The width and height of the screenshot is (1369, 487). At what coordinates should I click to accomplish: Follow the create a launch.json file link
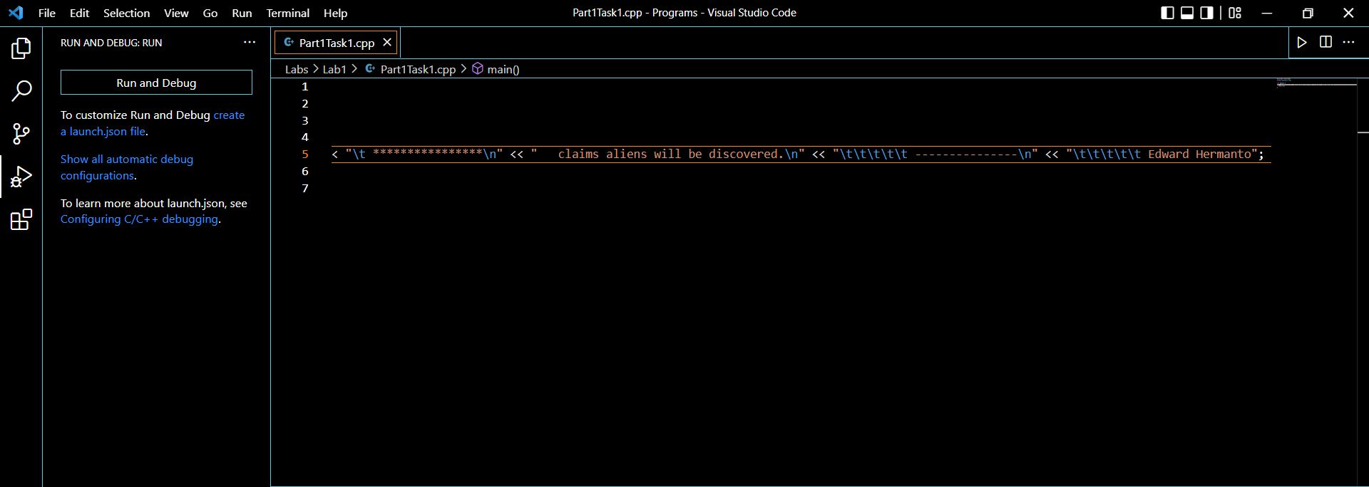pos(153,123)
